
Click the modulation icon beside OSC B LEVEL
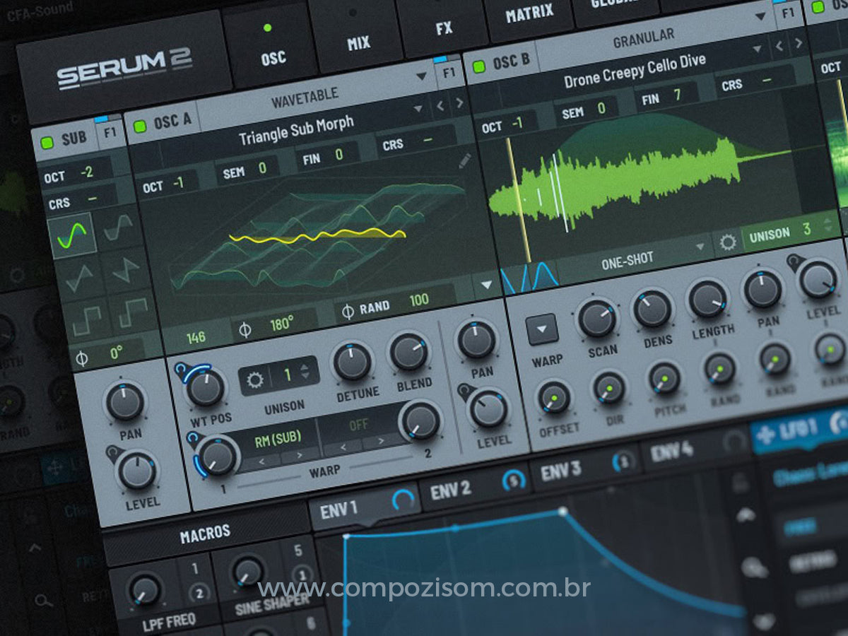(x=794, y=261)
